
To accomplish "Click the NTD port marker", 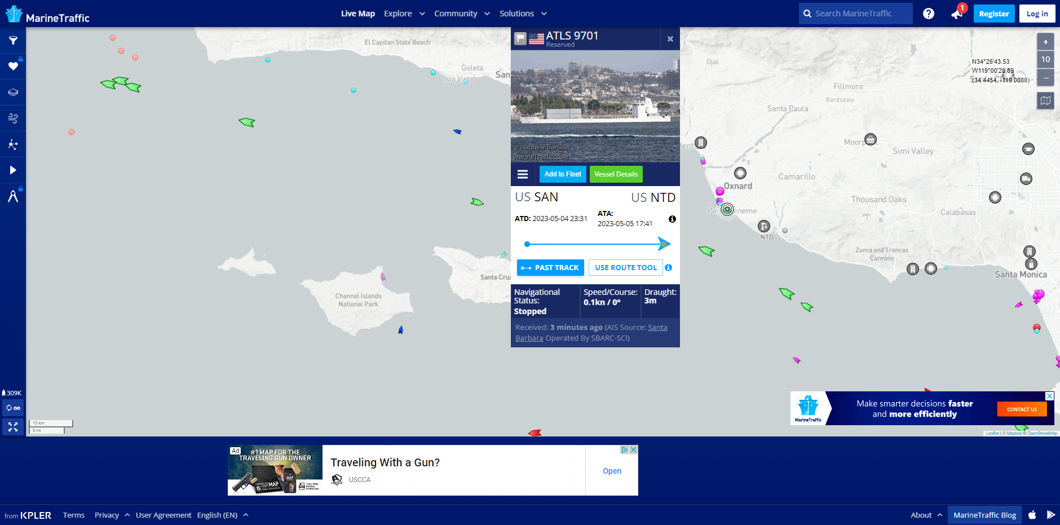I will (764, 227).
